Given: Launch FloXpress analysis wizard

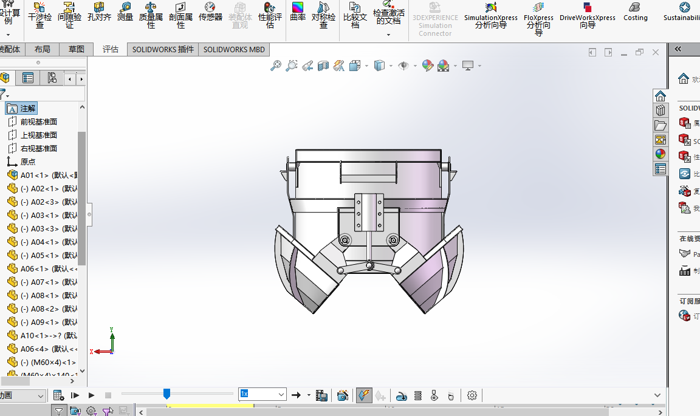Looking at the screenshot, I should (x=538, y=19).
